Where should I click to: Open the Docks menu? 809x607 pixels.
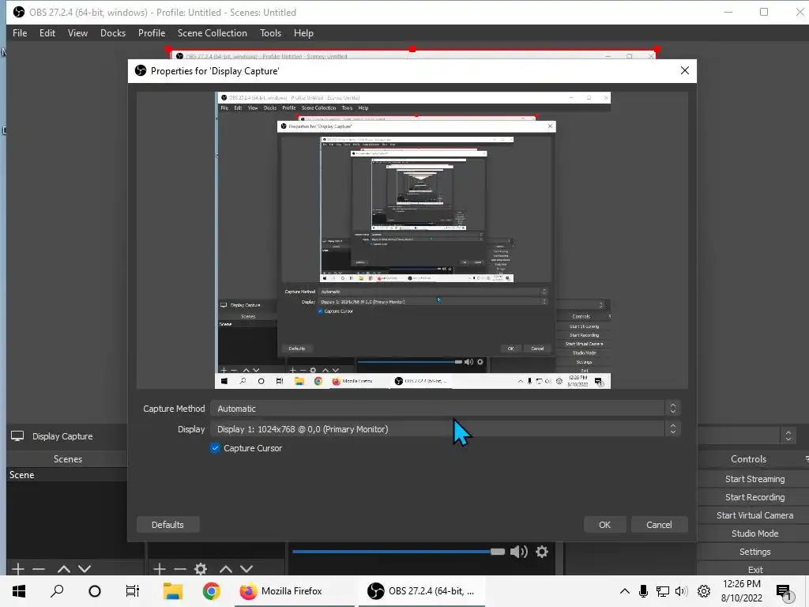(x=112, y=33)
